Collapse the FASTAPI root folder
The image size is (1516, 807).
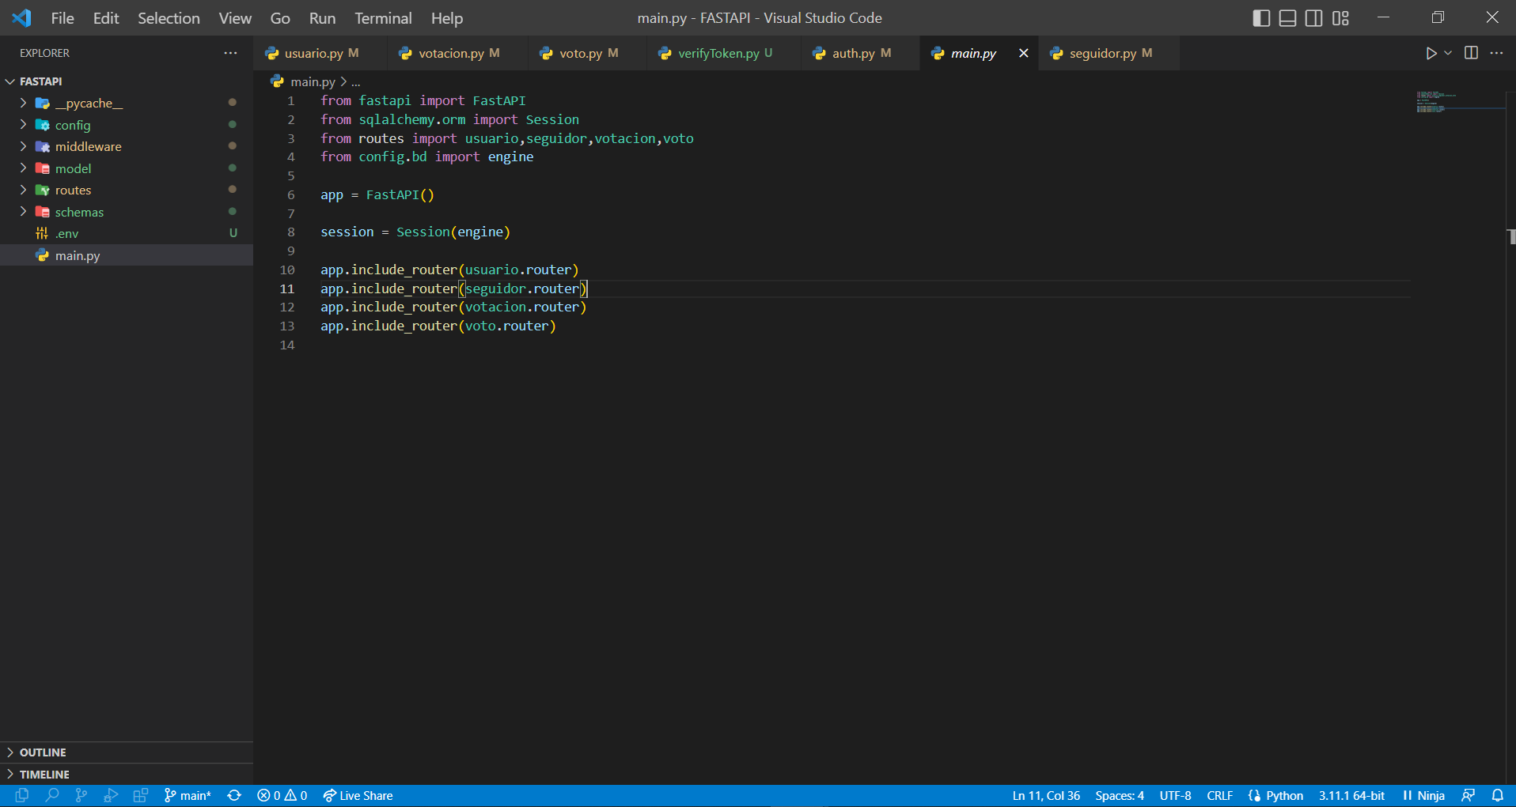tap(11, 81)
